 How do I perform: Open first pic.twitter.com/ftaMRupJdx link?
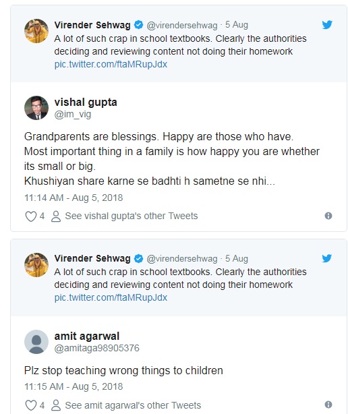pos(111,64)
